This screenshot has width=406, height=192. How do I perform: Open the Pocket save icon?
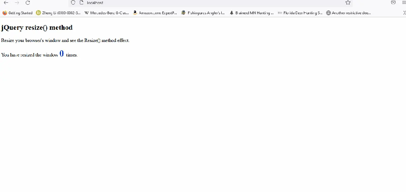pos(393,2)
